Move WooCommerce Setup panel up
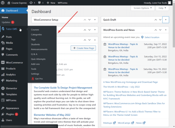 click(85, 20)
